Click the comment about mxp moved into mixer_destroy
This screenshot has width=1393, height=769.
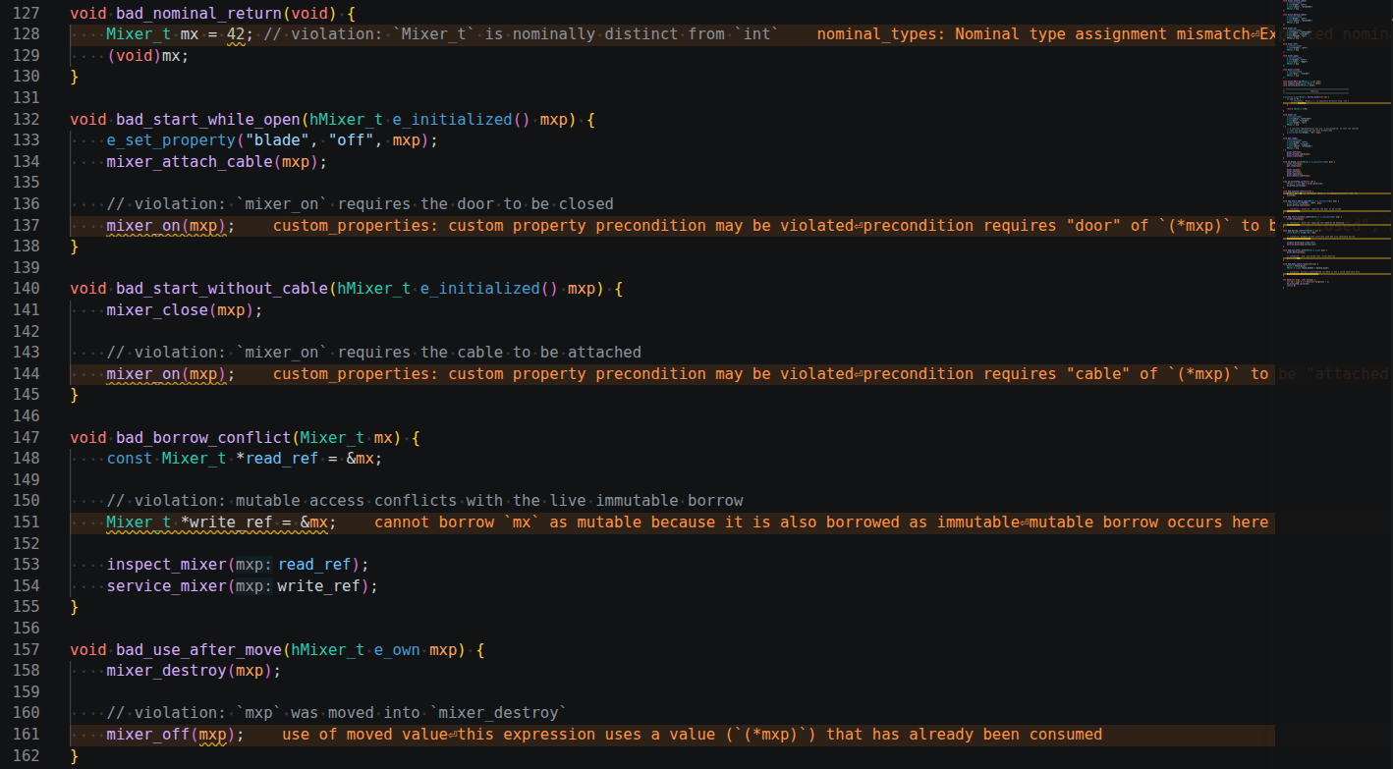click(x=337, y=713)
